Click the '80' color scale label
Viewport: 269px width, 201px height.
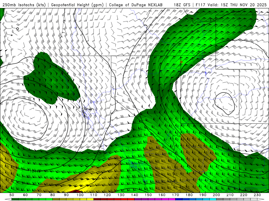pyautogui.click(x=53, y=195)
